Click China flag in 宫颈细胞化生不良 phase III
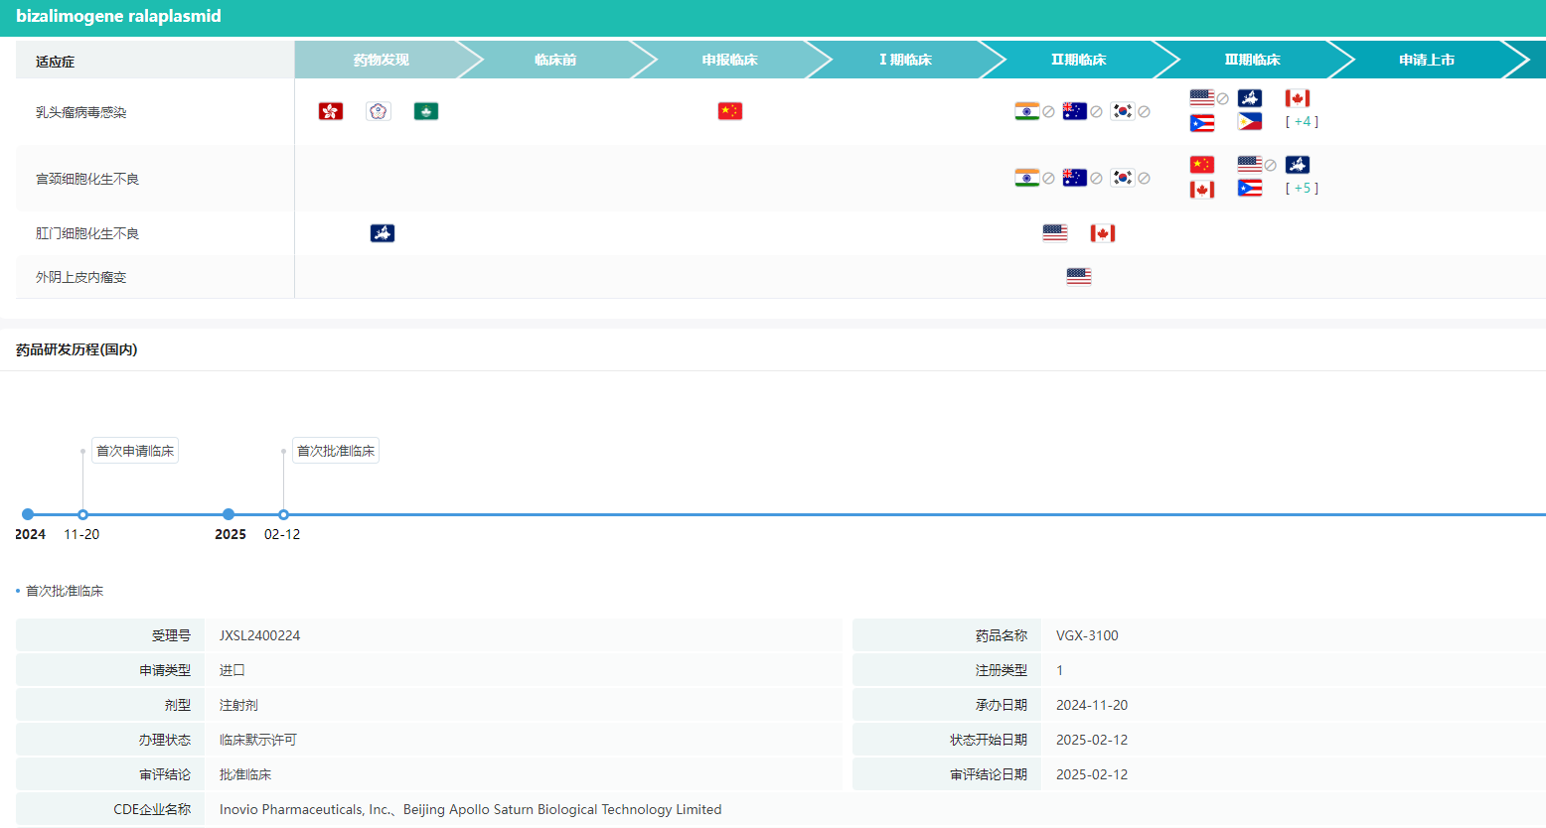This screenshot has height=828, width=1546. point(1202,165)
